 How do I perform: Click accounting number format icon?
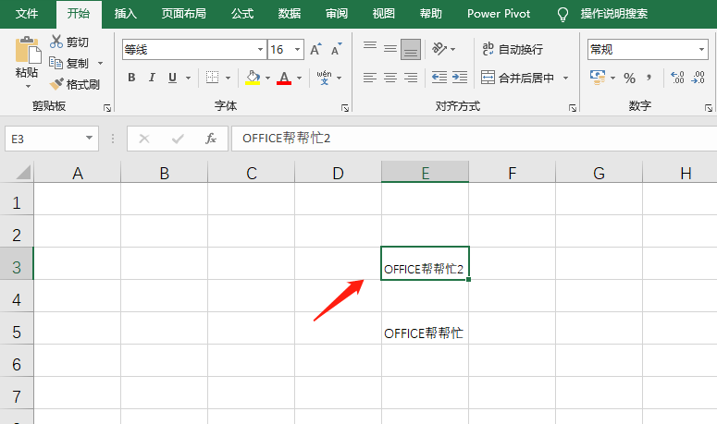[598, 78]
